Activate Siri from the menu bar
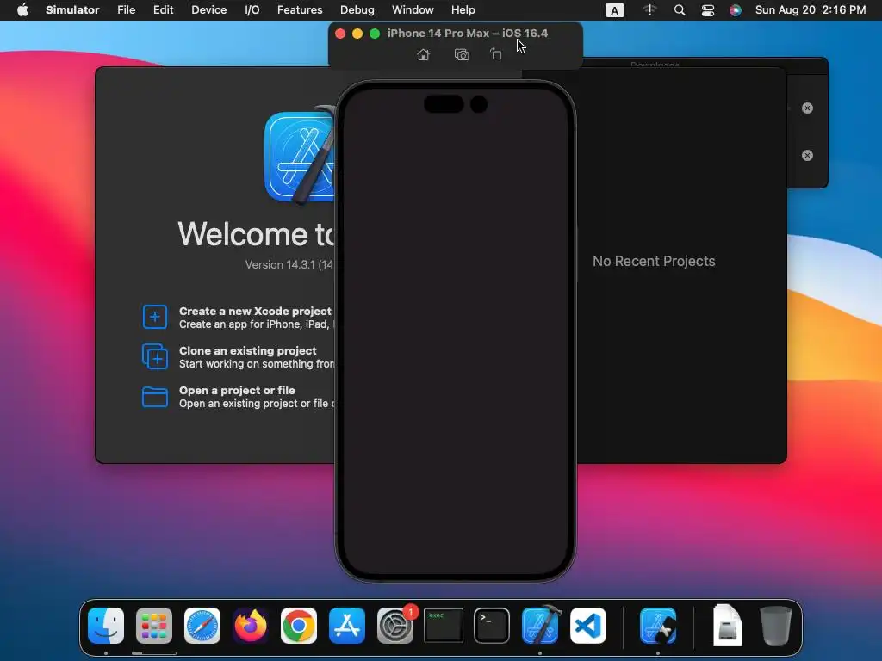The width and height of the screenshot is (882, 661). (736, 10)
